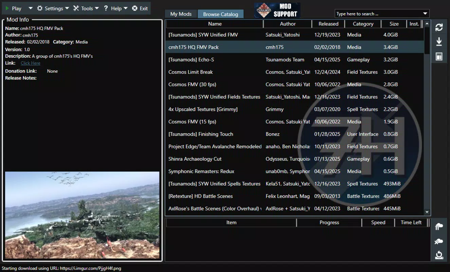Screen dimensions: 450x272
Task: Select the [Retexture] HD Battle Scenes row
Action: click(x=295, y=196)
